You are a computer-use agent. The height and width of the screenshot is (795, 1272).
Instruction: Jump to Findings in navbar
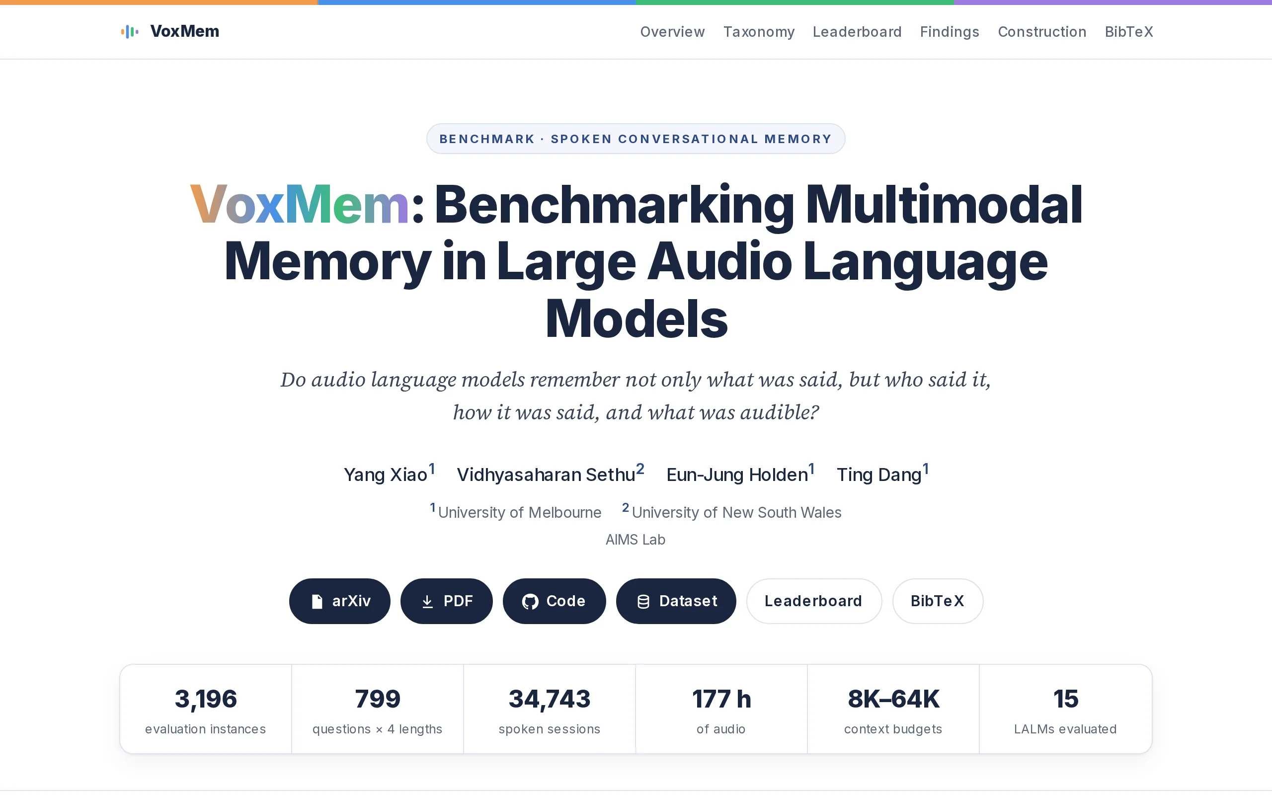click(949, 31)
